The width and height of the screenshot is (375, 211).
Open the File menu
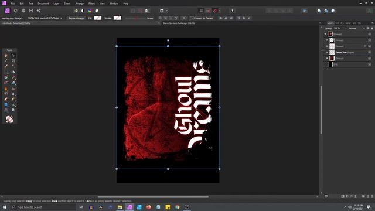pyautogui.click(x=13, y=4)
